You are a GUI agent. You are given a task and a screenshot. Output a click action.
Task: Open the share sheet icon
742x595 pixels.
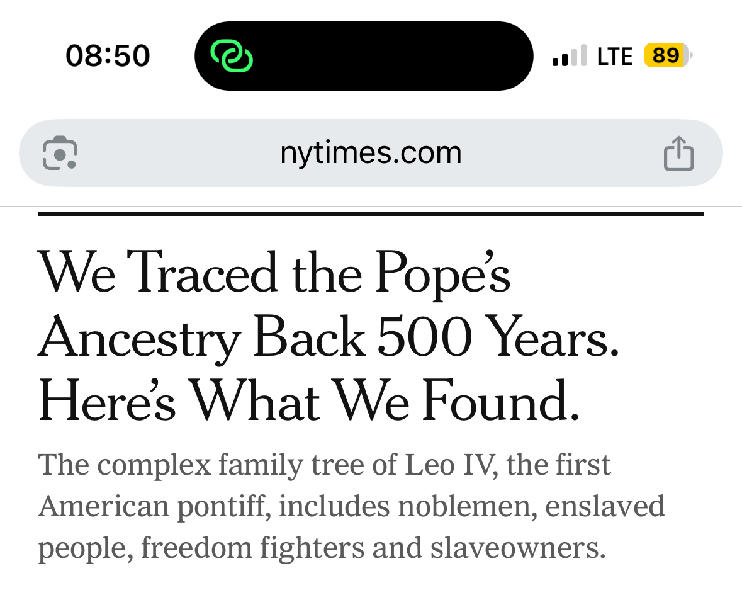coord(679,153)
